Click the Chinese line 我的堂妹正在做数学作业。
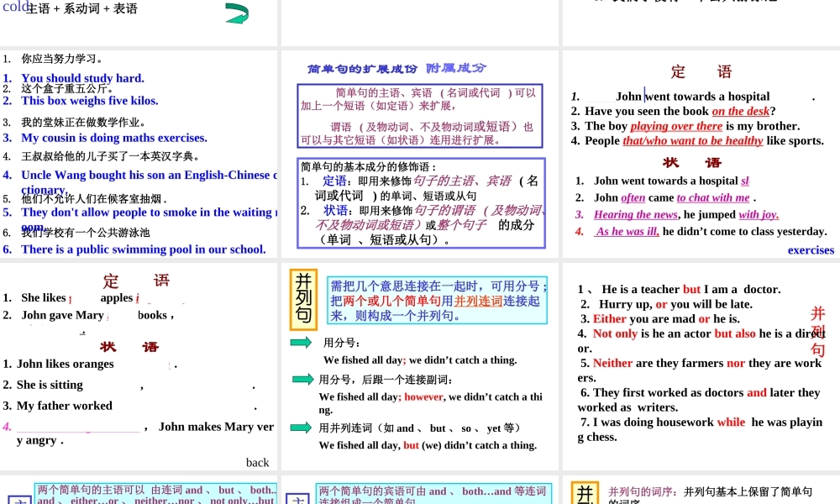The image size is (840, 504). (x=83, y=122)
